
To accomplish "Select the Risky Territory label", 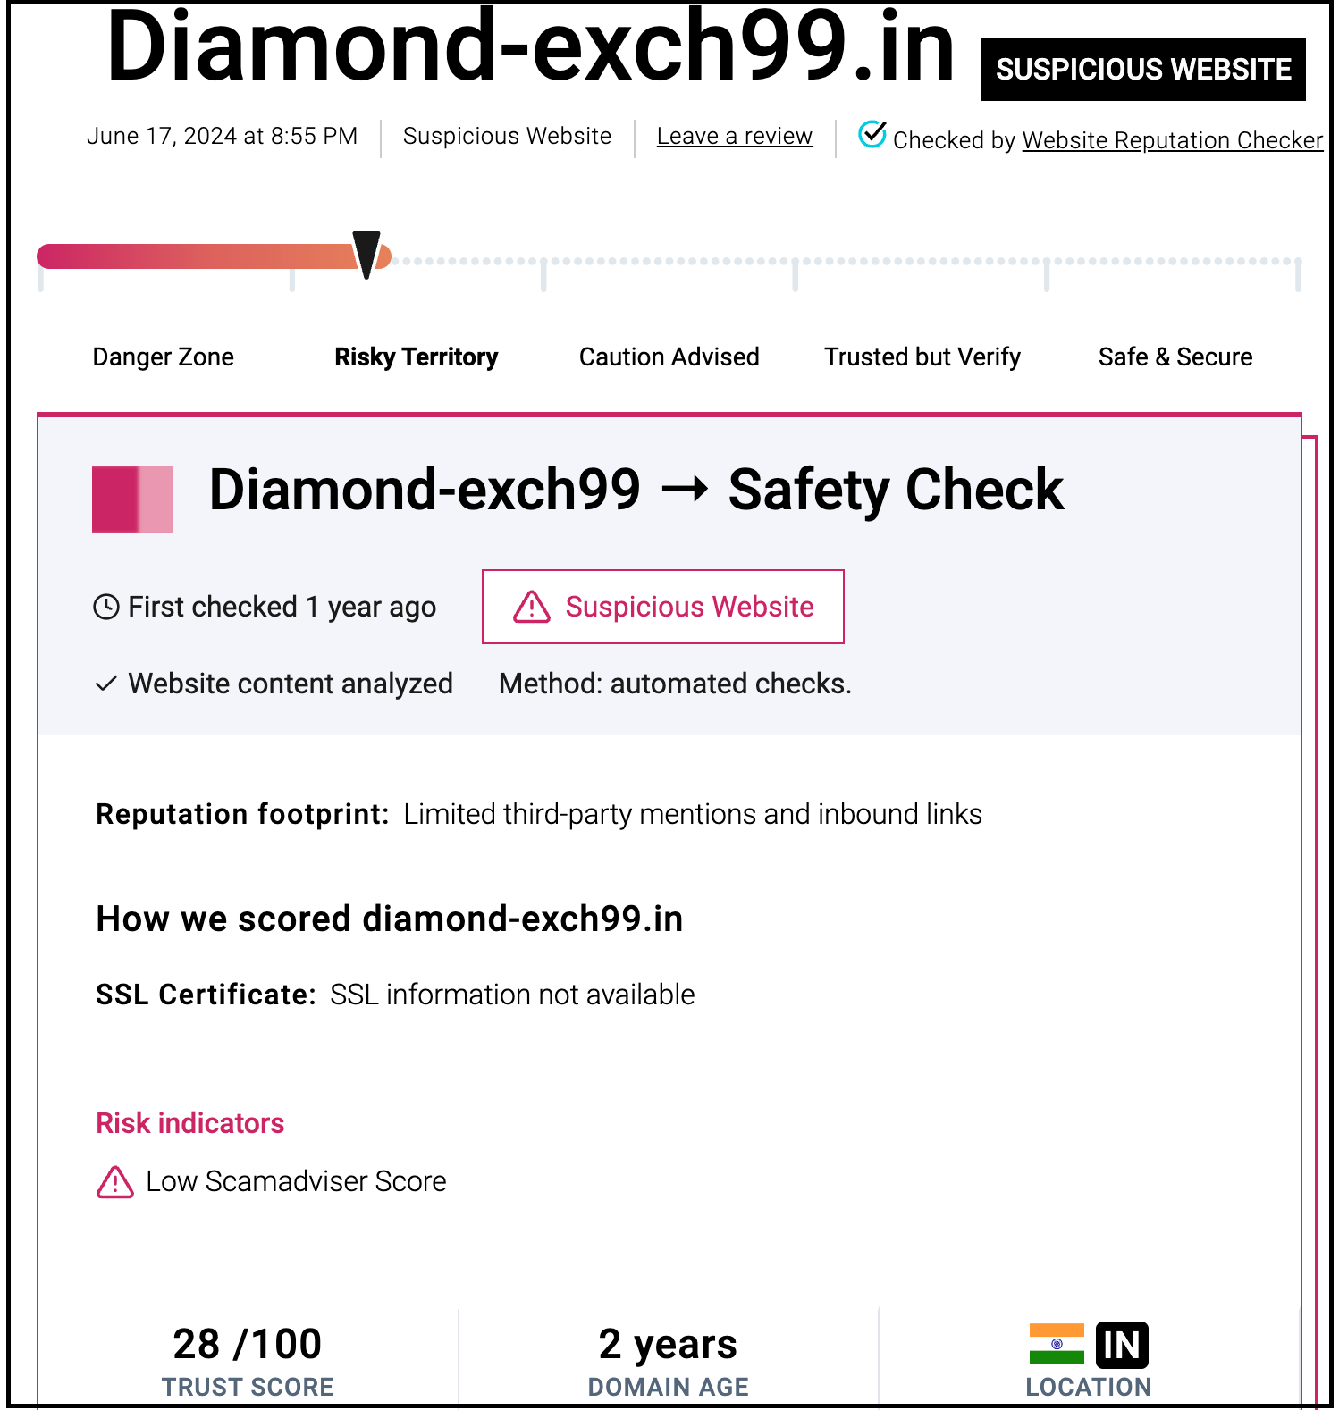I will 417,357.
